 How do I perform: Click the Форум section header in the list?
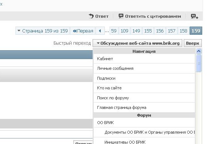pos(144,115)
